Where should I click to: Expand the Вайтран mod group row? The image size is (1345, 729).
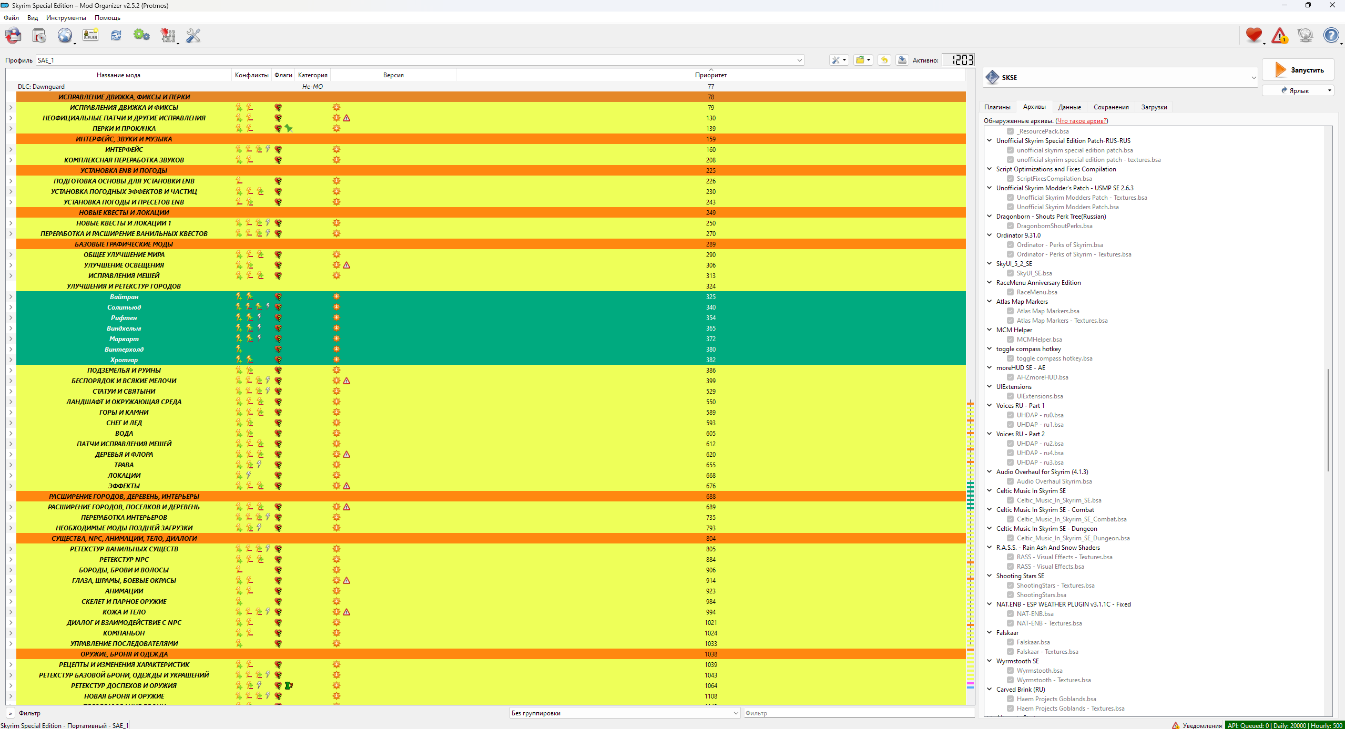(11, 297)
